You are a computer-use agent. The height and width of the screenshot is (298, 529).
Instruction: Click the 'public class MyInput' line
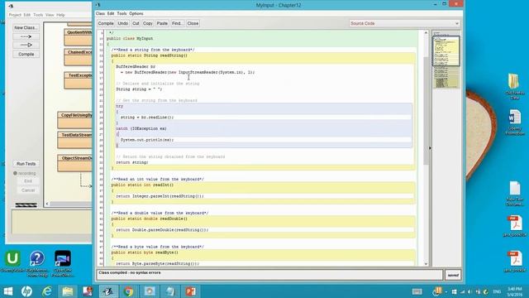130,39
